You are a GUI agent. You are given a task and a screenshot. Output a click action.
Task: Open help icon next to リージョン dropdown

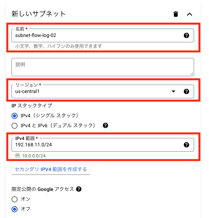click(186, 91)
